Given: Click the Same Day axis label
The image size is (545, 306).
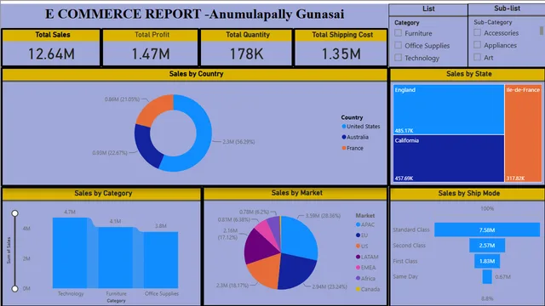Looking at the screenshot, I should click(405, 276).
